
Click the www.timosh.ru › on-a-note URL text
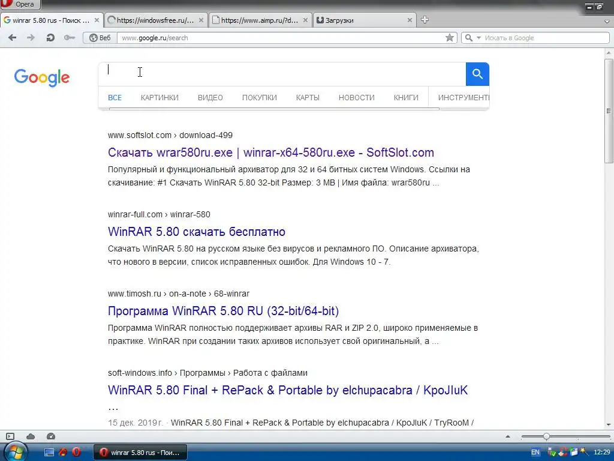pos(179,294)
